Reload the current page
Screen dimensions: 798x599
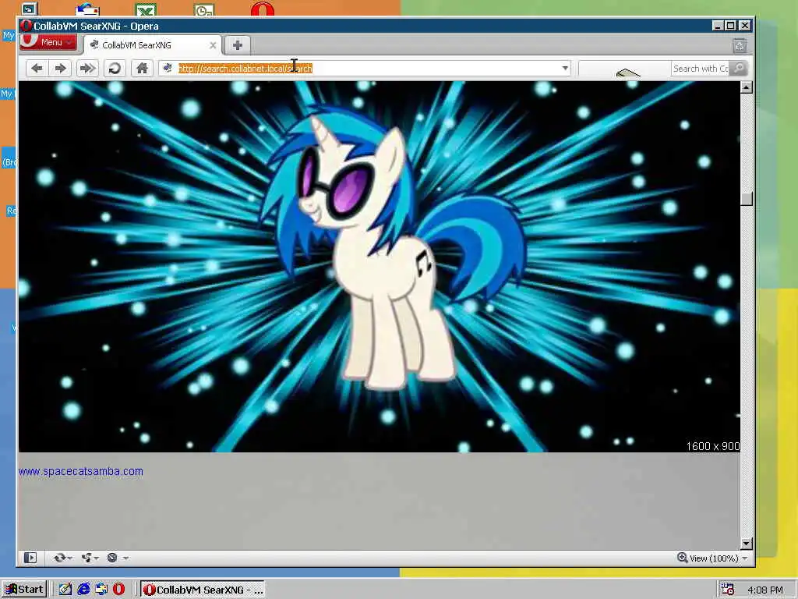point(115,69)
